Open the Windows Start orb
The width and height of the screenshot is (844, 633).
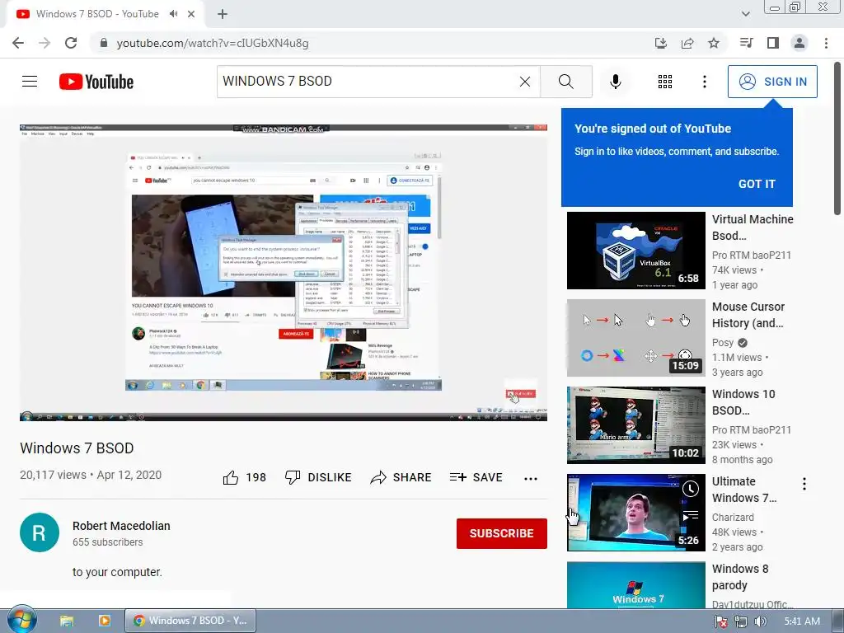[x=21, y=620]
